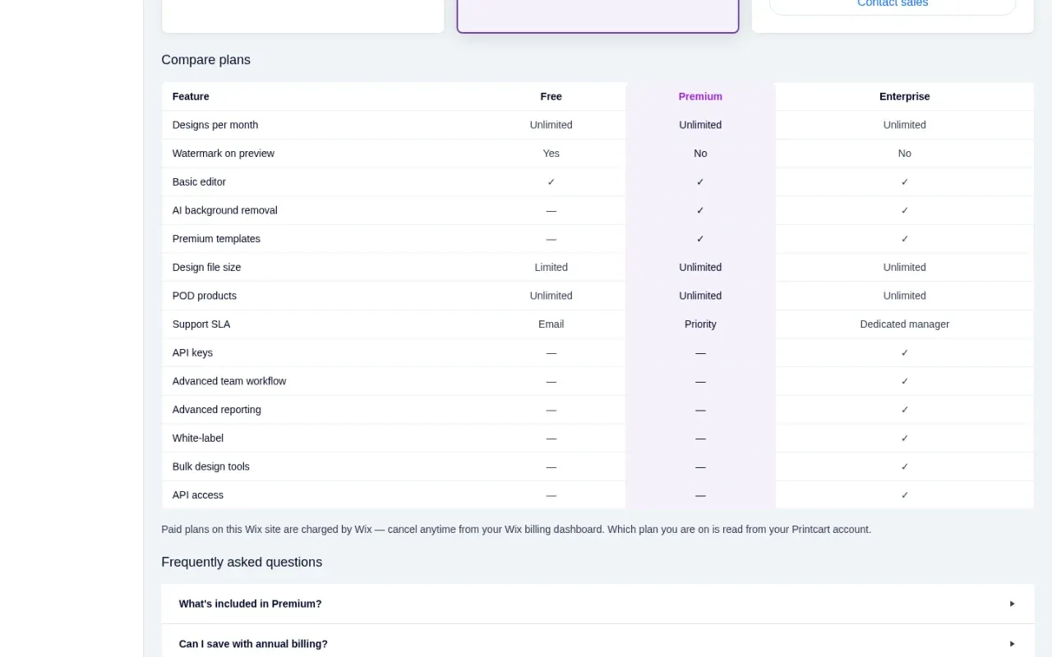Select the Premium column header
Viewport: 1052px width, 657px height.
point(700,96)
